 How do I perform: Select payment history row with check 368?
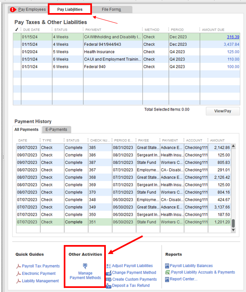[x=123, y=177]
